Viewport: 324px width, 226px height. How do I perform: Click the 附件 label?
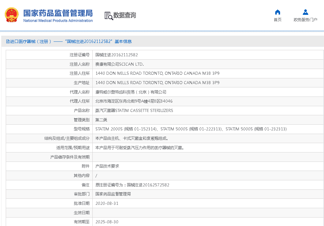(x=86, y=166)
